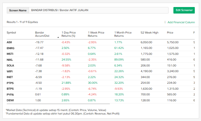This screenshot has height=121, width=201.
Task: Sort by 1 Month Price Returns header
Action: 123,34
